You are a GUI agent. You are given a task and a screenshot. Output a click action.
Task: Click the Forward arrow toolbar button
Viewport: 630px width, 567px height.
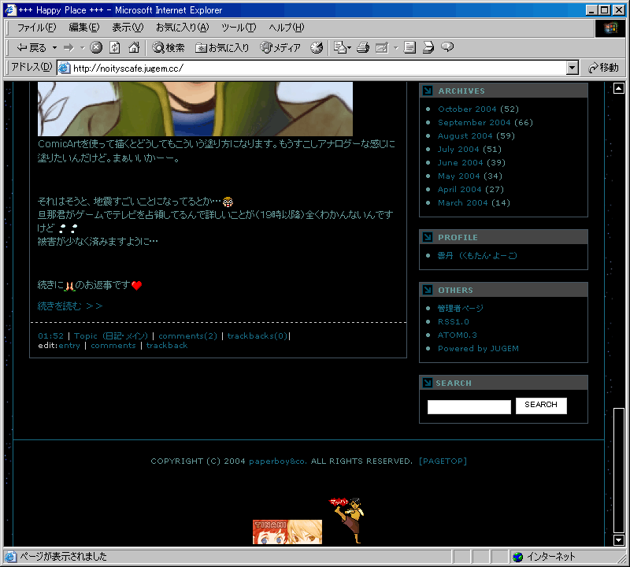point(69,48)
